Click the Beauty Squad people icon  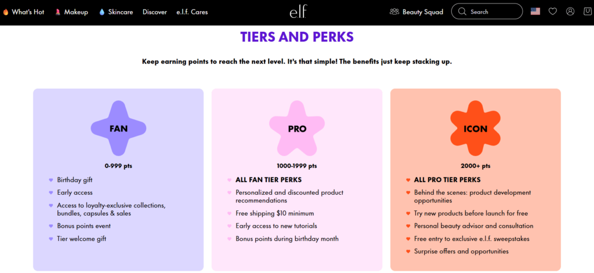click(394, 12)
